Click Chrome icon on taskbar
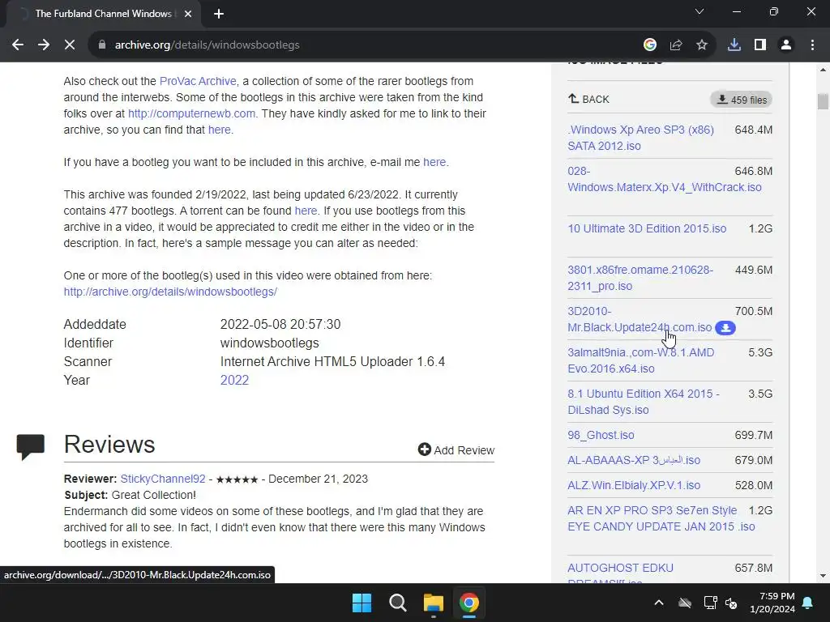The height and width of the screenshot is (622, 830). tap(469, 603)
